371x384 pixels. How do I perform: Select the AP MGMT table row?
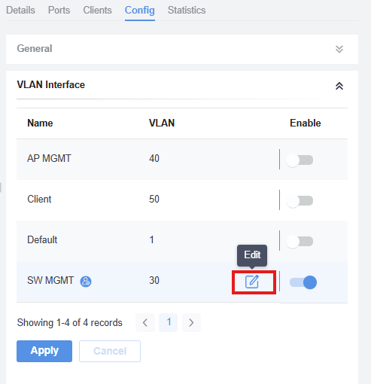(182, 160)
